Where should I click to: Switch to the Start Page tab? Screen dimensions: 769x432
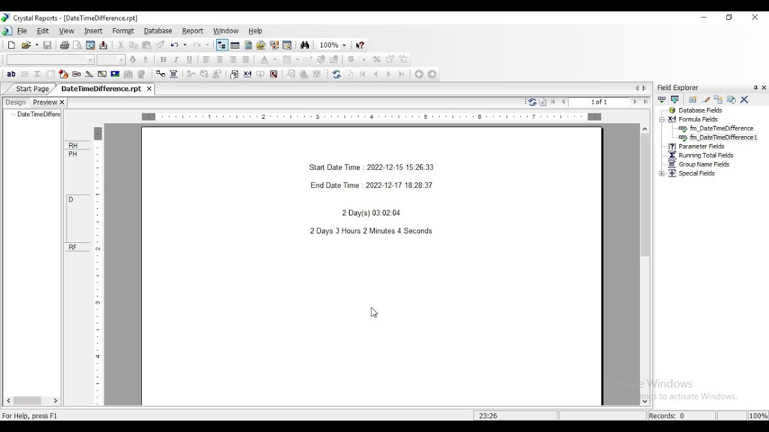point(32,89)
